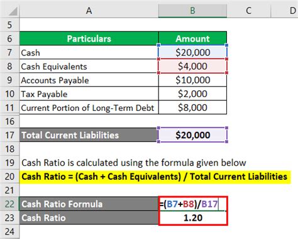Click the Accounts Payable label cell
This screenshot has width=298, height=239.
pos(89,80)
